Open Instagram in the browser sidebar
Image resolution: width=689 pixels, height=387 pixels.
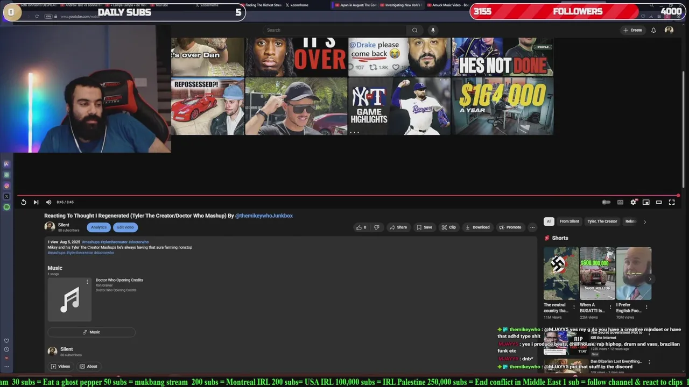(x=6, y=186)
